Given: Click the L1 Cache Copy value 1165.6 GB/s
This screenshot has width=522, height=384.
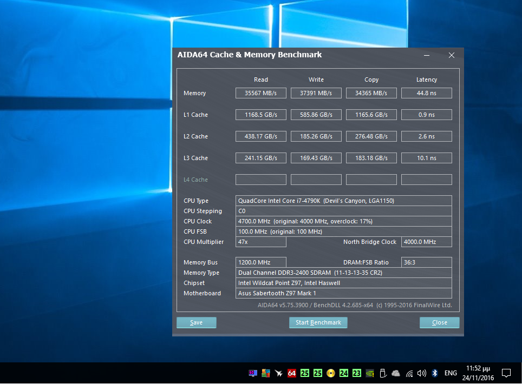Looking at the screenshot, I should click(x=371, y=115).
